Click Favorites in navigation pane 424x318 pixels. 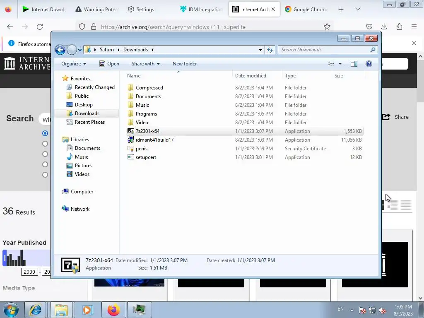[x=80, y=78]
